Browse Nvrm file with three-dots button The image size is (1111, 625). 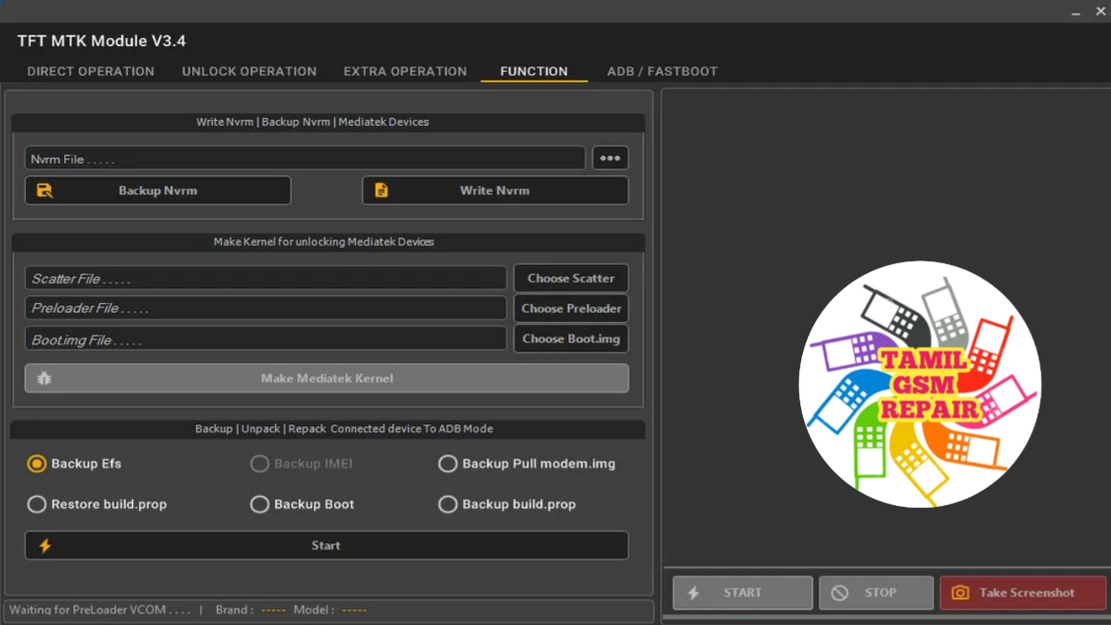[610, 158]
